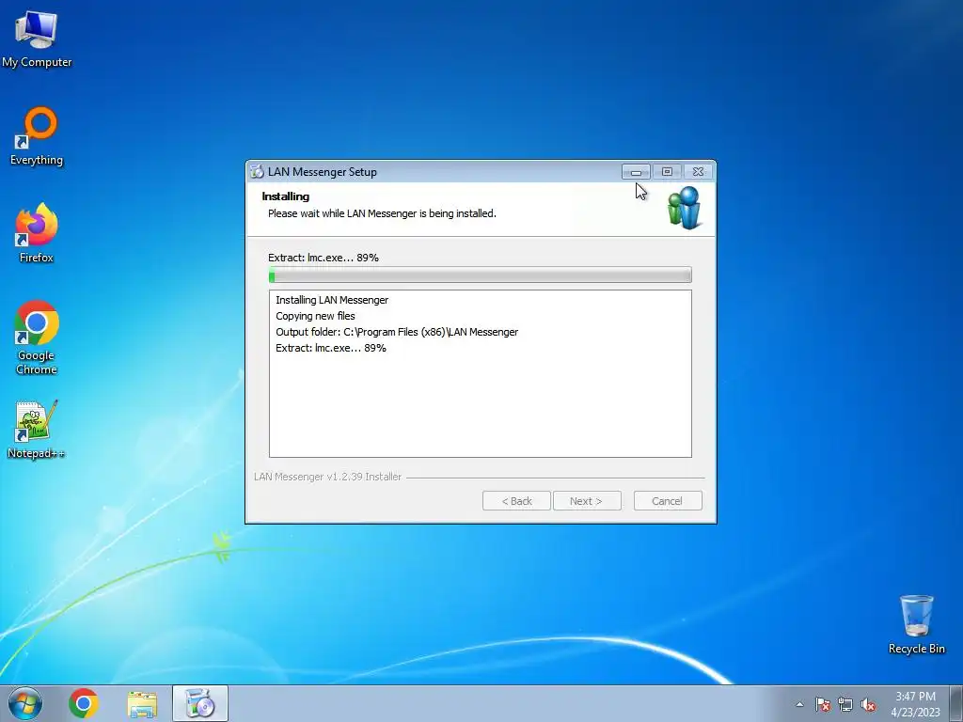
Task: Open Notepad++ desktop shortcut
Action: coord(37,430)
